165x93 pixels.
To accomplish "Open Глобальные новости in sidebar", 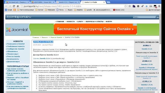I will pos(16,47).
